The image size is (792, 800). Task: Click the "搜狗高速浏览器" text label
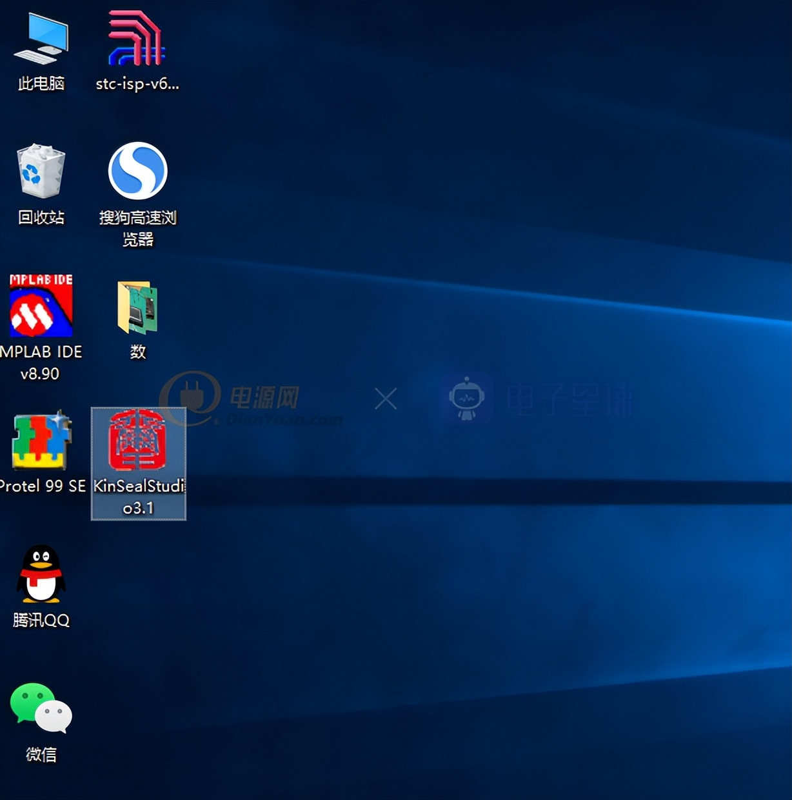coord(137,228)
